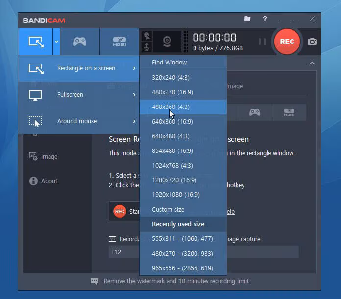The height and width of the screenshot is (299, 341).
Task: Select 480x360 (4:3) size
Action: [x=183, y=107]
